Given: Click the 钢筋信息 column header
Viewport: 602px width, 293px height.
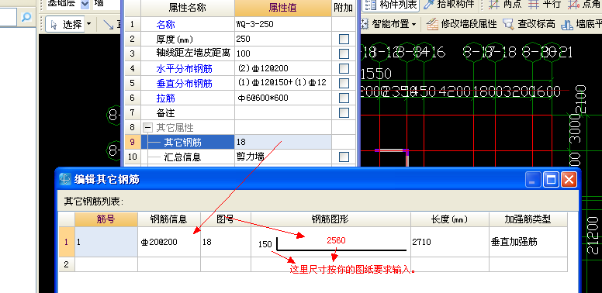Looking at the screenshot, I should (x=169, y=219).
